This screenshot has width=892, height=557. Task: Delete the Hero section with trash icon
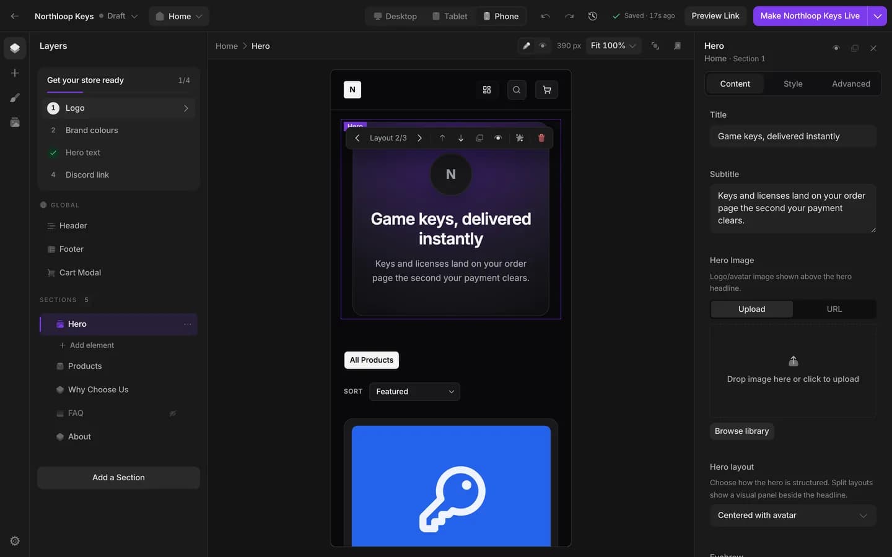(541, 138)
